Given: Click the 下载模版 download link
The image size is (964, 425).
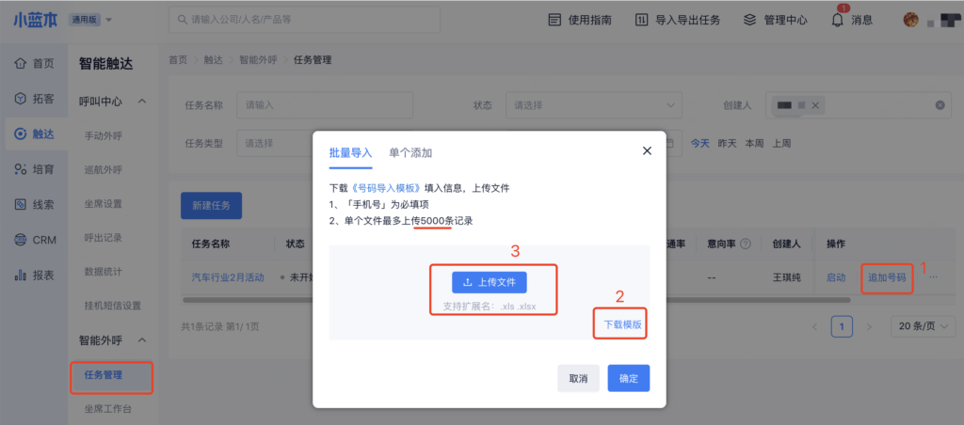Looking at the screenshot, I should point(622,323).
